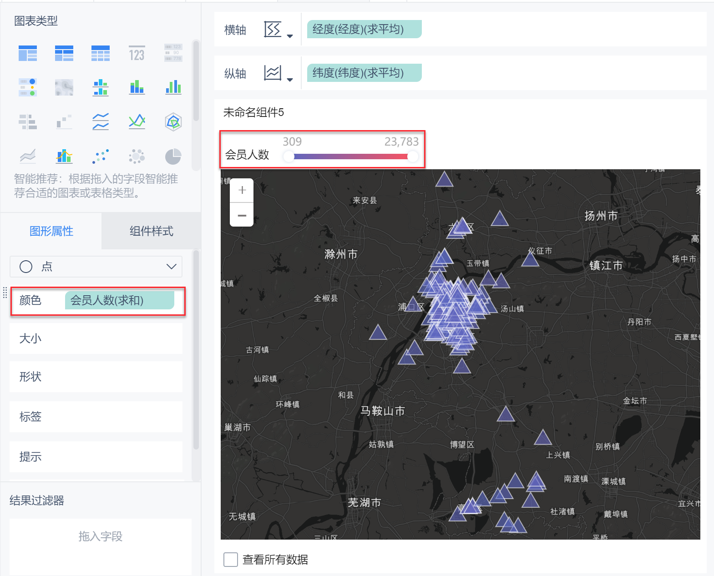Click the 丹阳市 label on map
This screenshot has width=714, height=576.
click(x=639, y=322)
